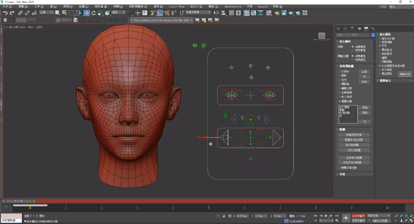Switch to the Motion panel icon

[x=359, y=28]
